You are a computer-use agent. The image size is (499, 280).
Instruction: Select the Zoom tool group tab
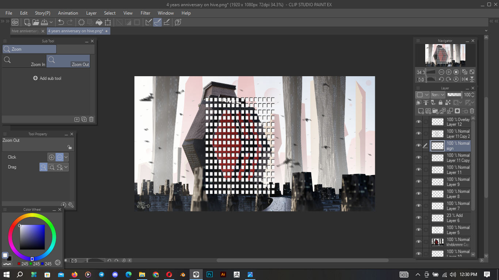click(30, 49)
